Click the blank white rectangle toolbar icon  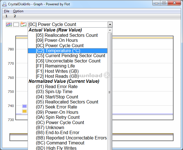[x=16, y=25]
